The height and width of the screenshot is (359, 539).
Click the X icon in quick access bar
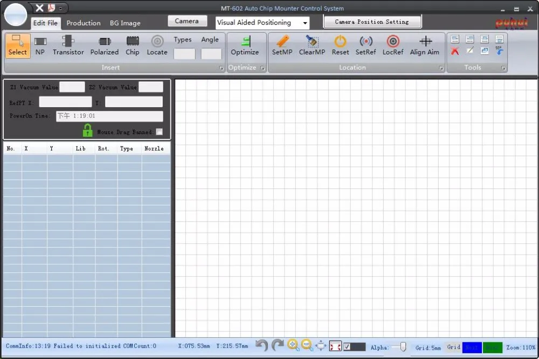pyautogui.click(x=39, y=8)
